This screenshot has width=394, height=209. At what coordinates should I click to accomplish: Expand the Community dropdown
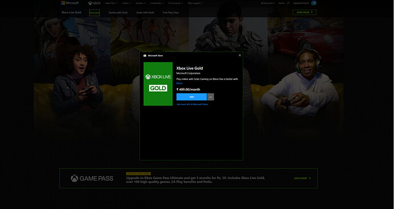point(157,3)
